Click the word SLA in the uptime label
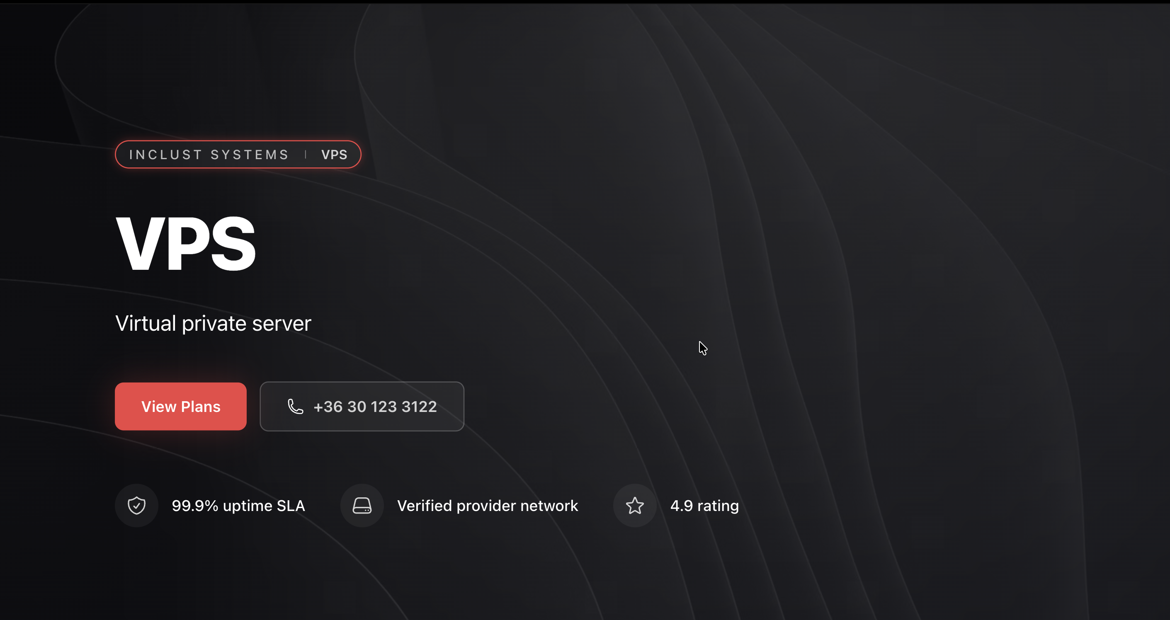 pos(291,506)
